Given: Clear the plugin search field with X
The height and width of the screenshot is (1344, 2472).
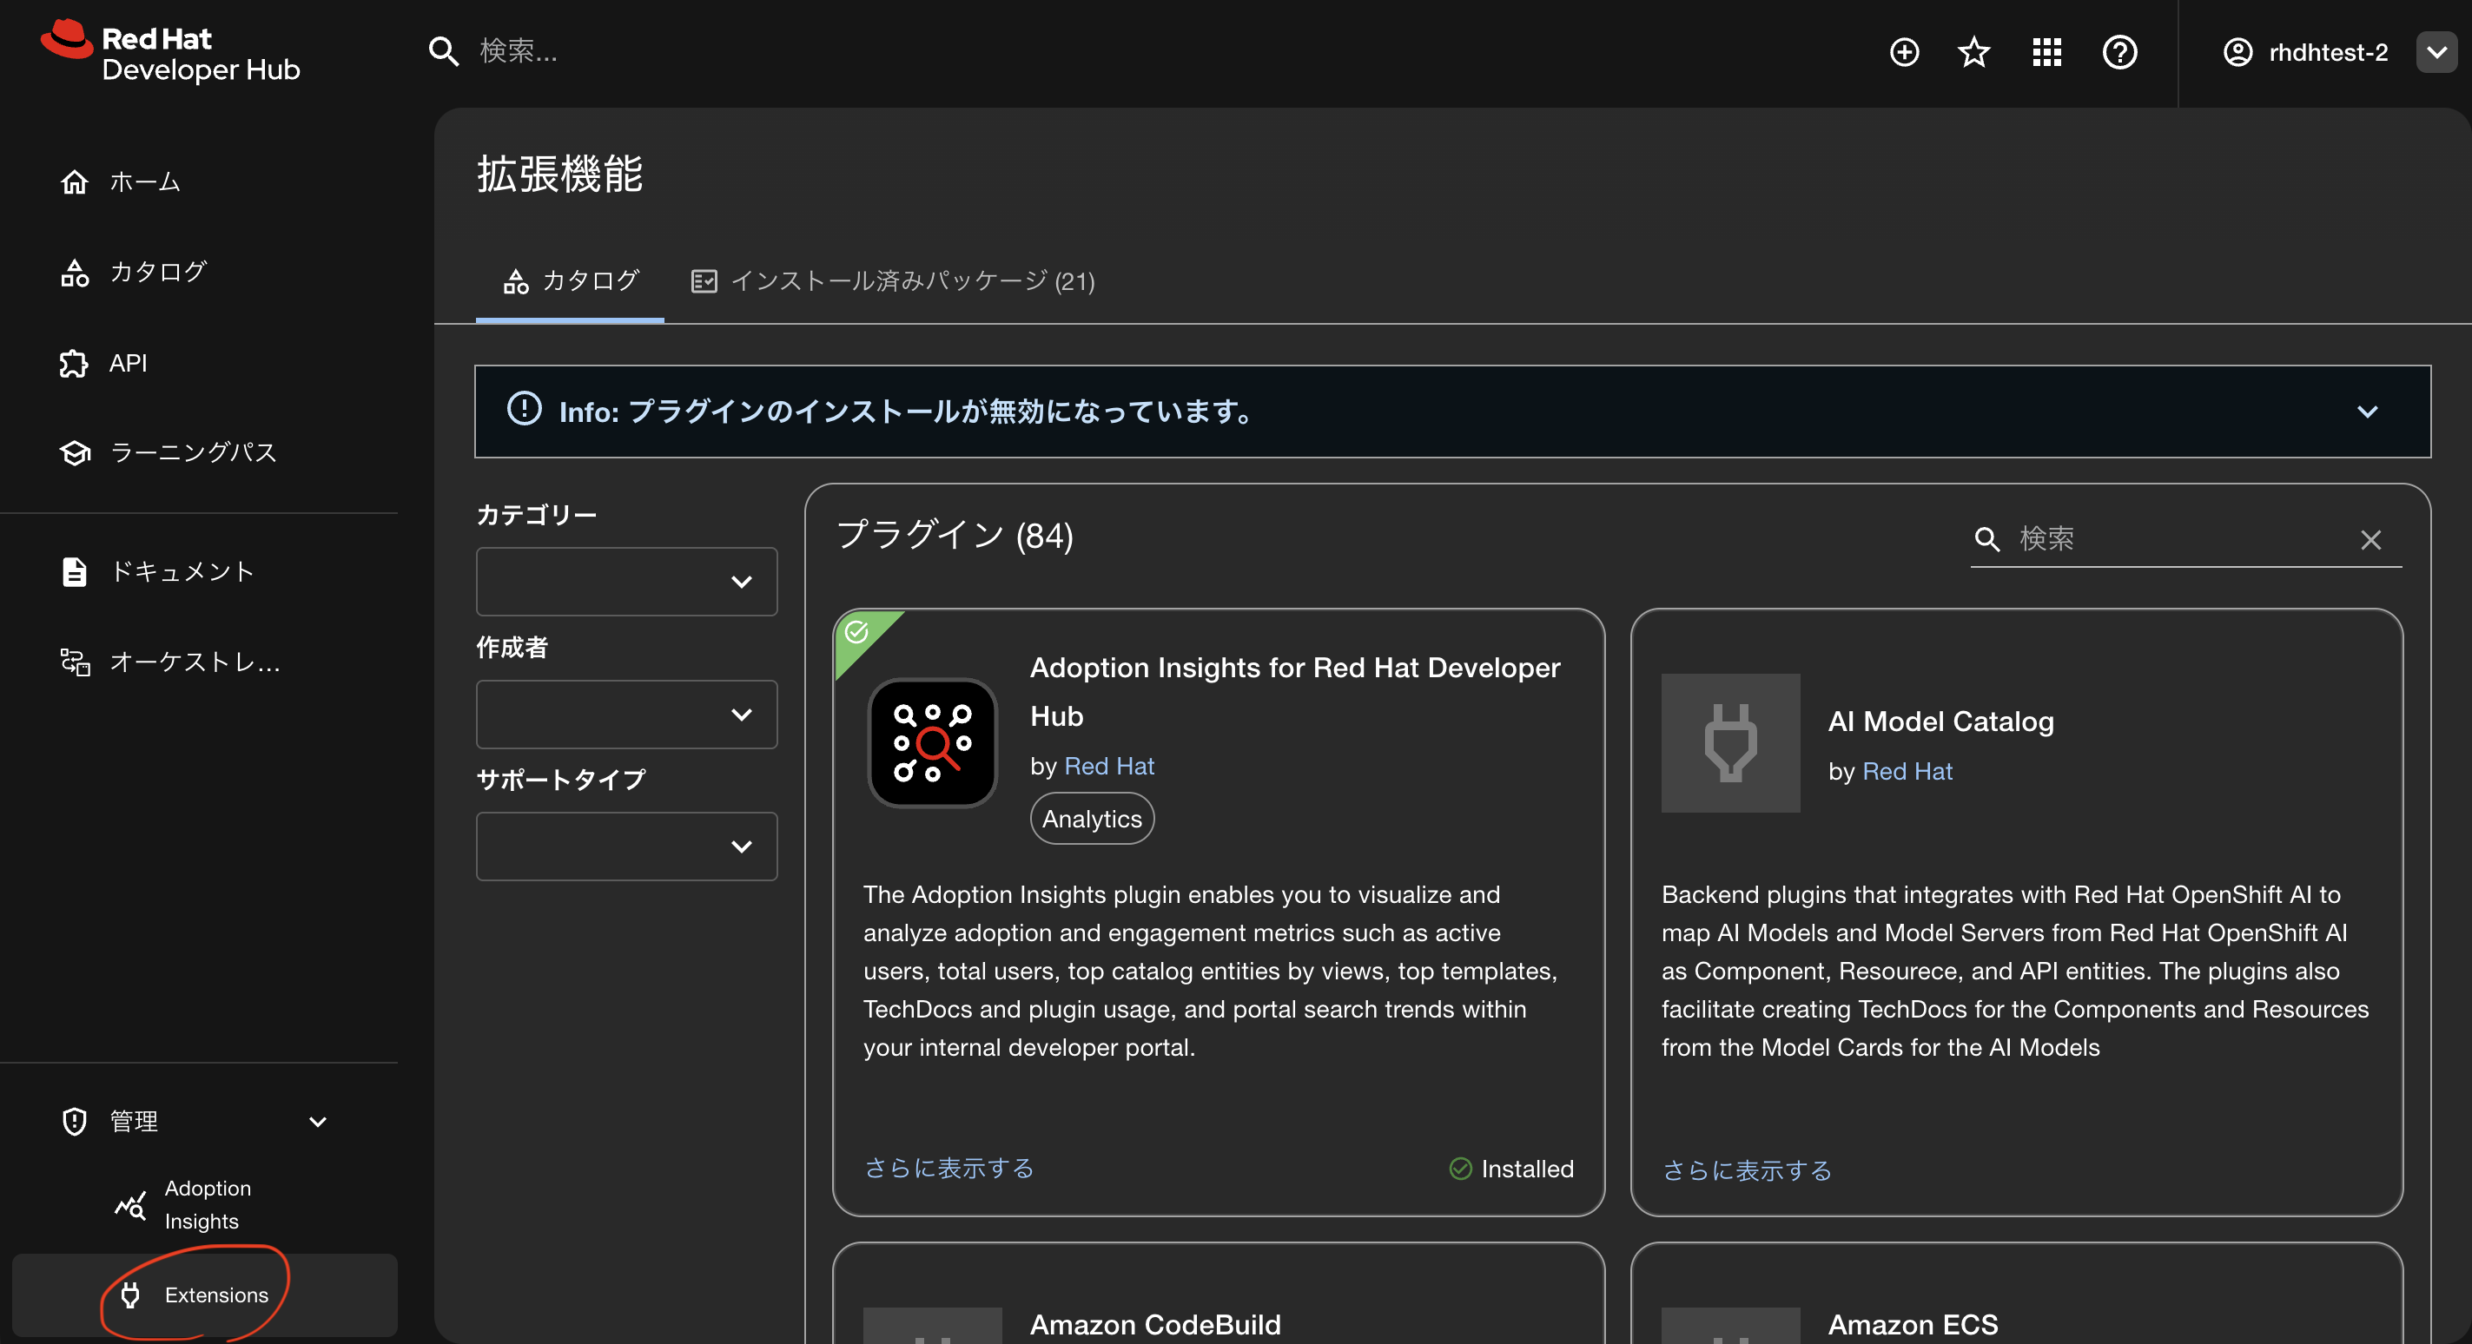Looking at the screenshot, I should 2370,540.
